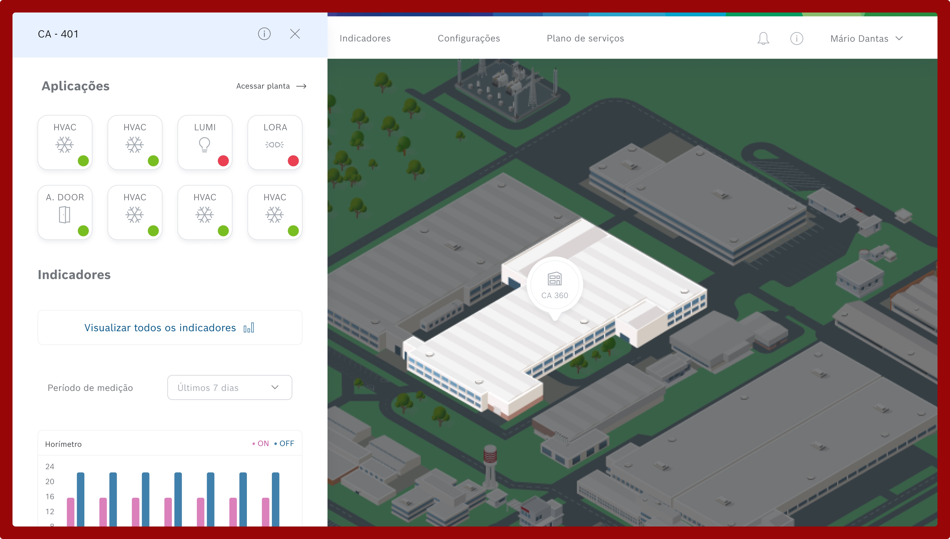Follow the Acessar planta link
The height and width of the screenshot is (539, 950).
pyautogui.click(x=271, y=86)
